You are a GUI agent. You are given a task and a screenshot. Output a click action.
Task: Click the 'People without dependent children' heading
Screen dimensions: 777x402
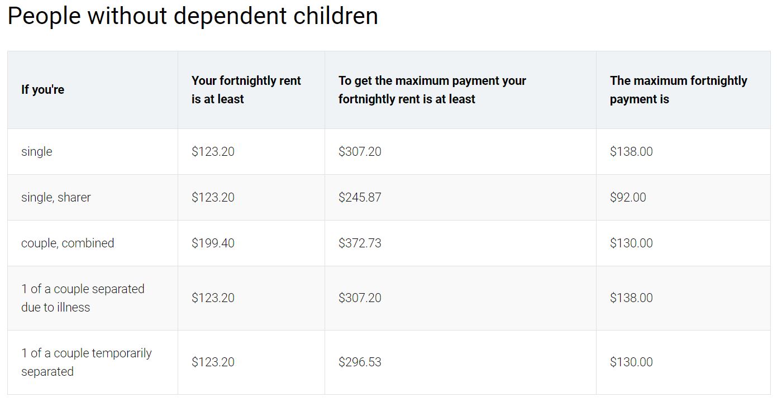click(x=193, y=16)
